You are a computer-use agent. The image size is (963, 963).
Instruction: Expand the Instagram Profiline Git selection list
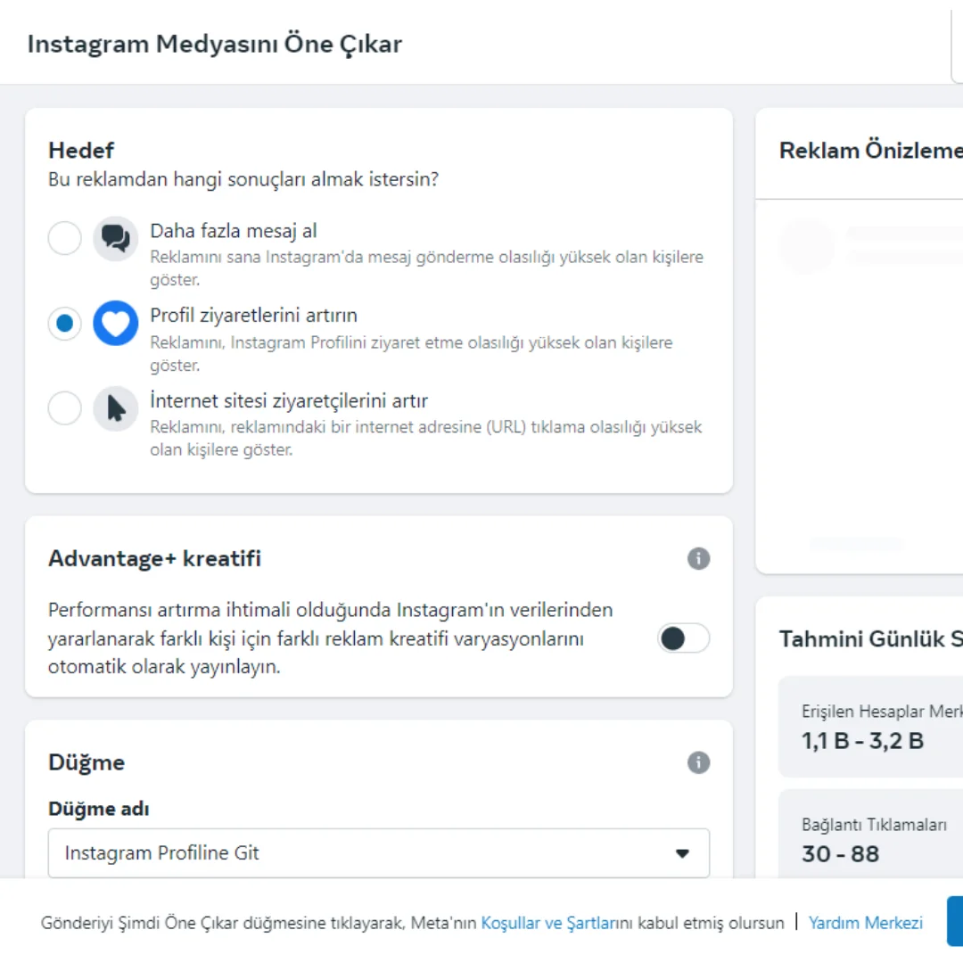[378, 853]
